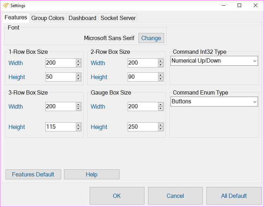Click the Height label in Gauge Box Size

click(x=99, y=127)
